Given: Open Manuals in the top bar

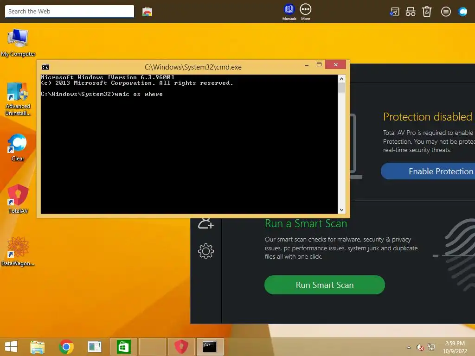Looking at the screenshot, I should (289, 12).
